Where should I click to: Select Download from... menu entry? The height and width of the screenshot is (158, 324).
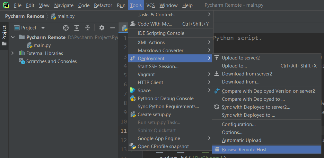point(267,82)
